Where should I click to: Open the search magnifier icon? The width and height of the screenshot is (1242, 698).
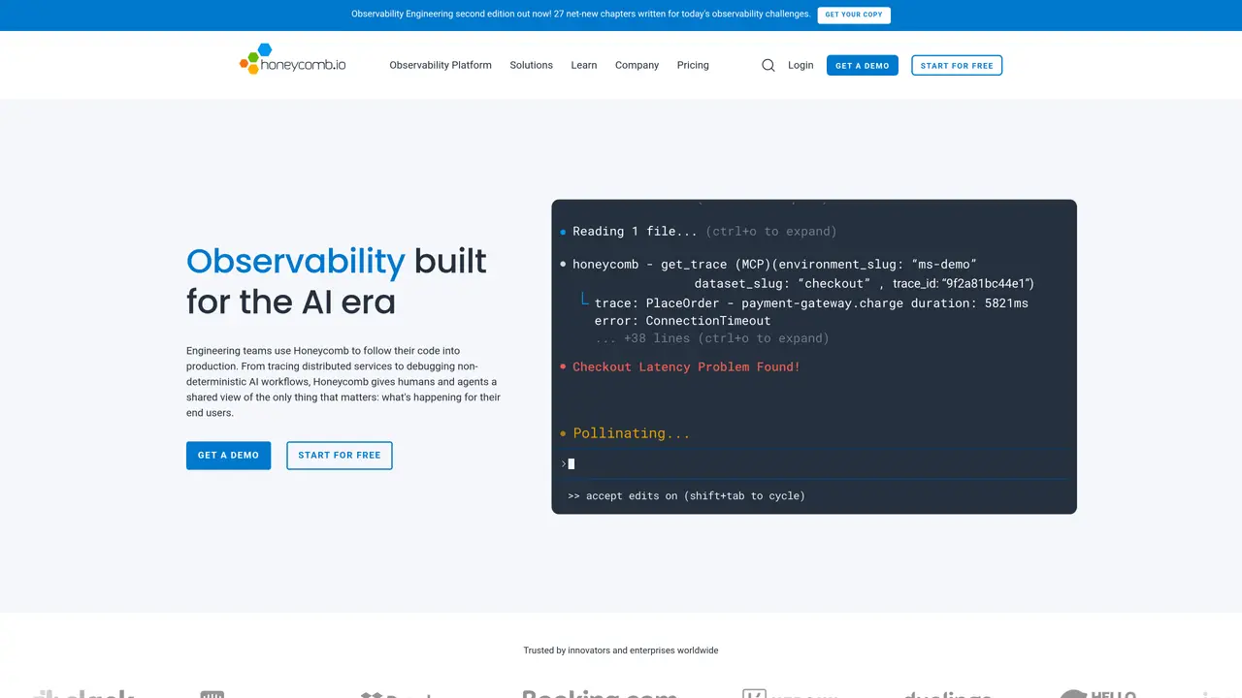point(768,65)
